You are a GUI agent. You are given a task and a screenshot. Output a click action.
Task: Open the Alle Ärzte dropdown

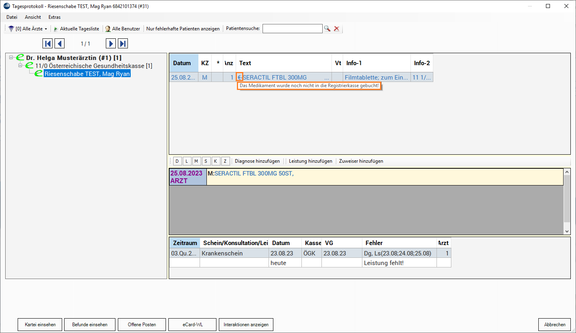[28, 29]
